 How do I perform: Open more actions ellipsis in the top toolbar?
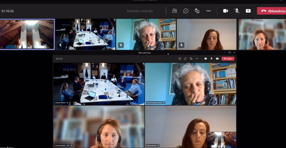point(208,11)
